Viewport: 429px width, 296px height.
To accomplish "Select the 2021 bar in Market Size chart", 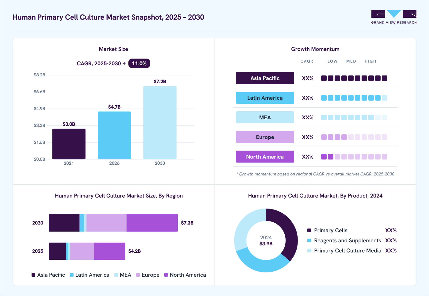I will pos(69,144).
